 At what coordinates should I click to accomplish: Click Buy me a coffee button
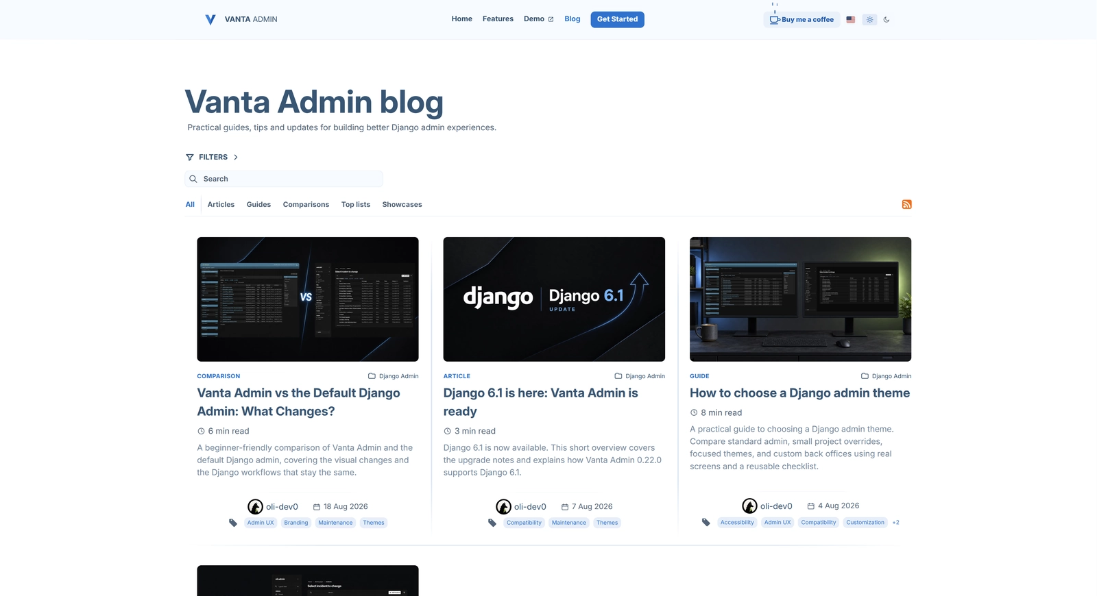[801, 20]
